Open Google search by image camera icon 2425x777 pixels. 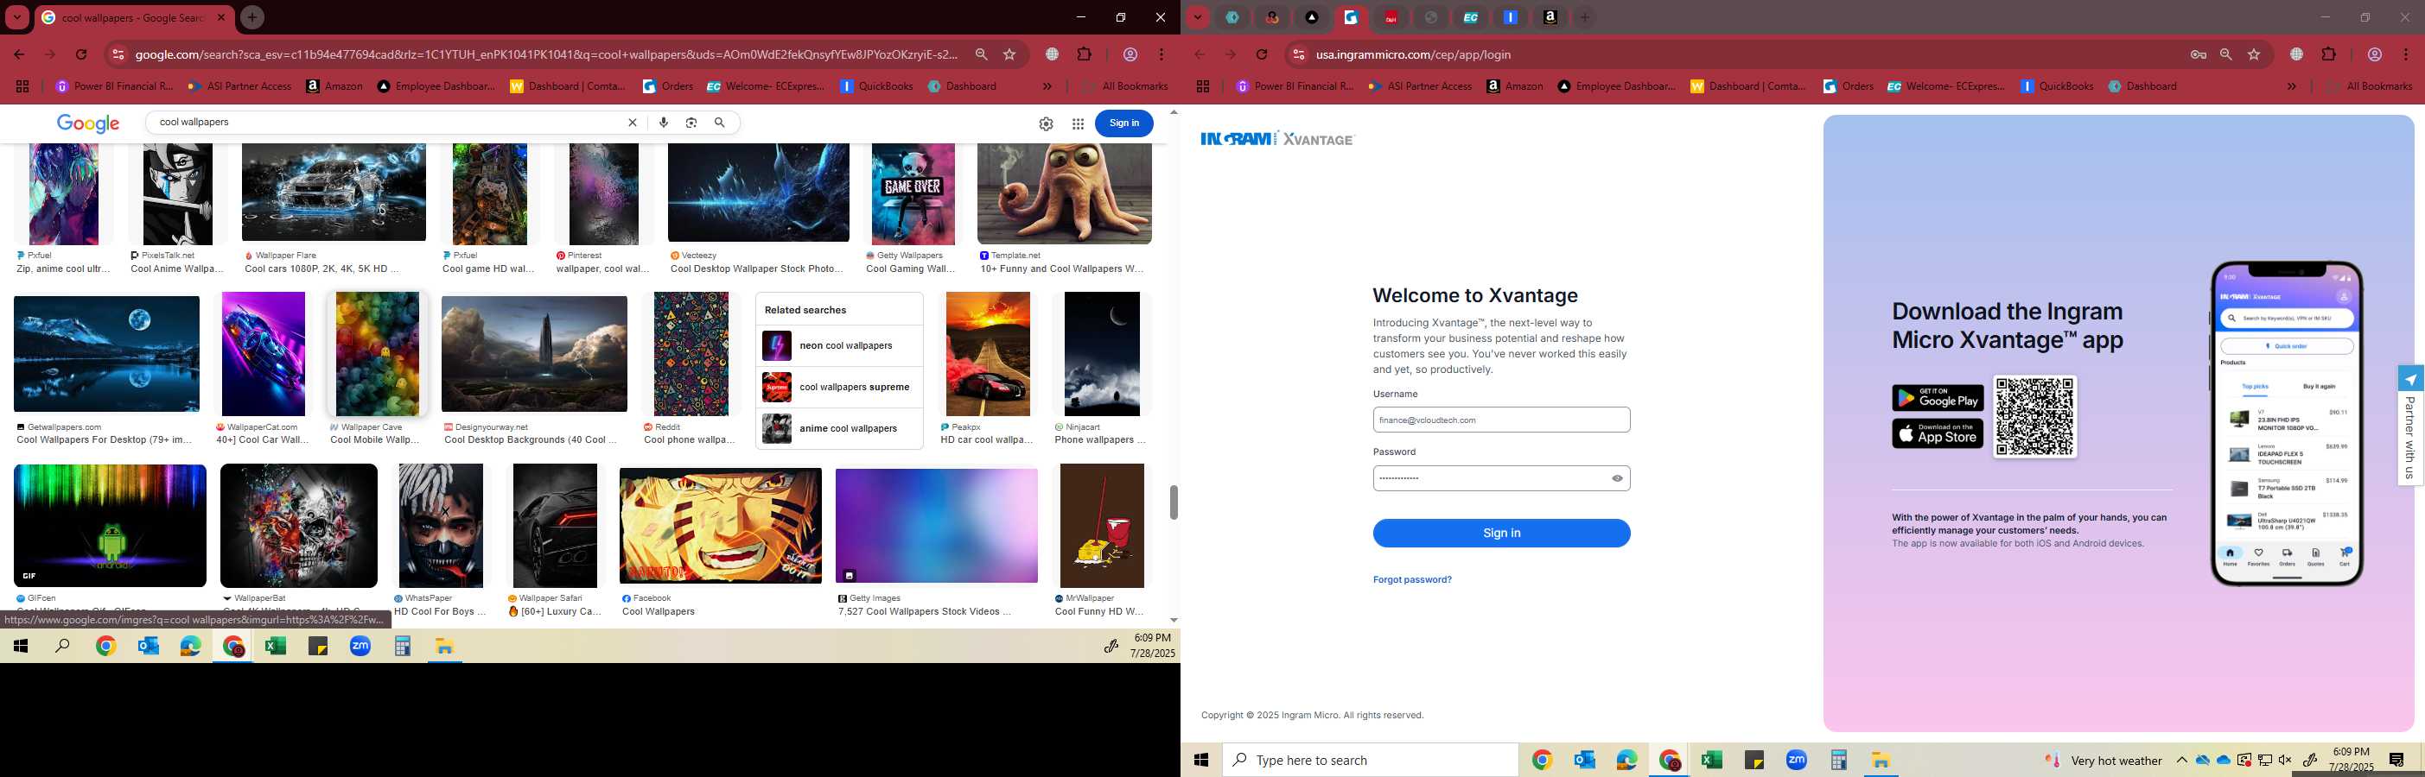pos(691,123)
